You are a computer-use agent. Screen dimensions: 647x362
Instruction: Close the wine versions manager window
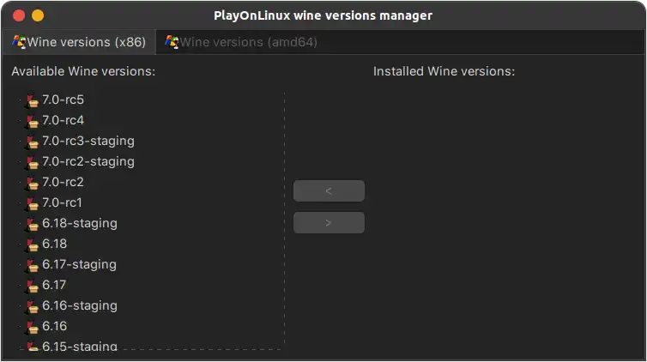tap(19, 15)
